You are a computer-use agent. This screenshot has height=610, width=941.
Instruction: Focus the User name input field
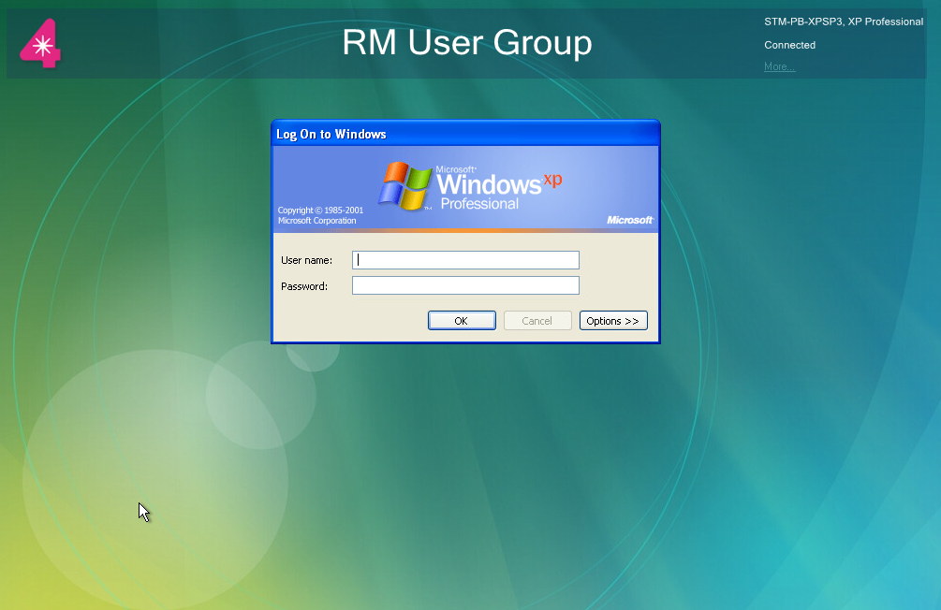465,260
